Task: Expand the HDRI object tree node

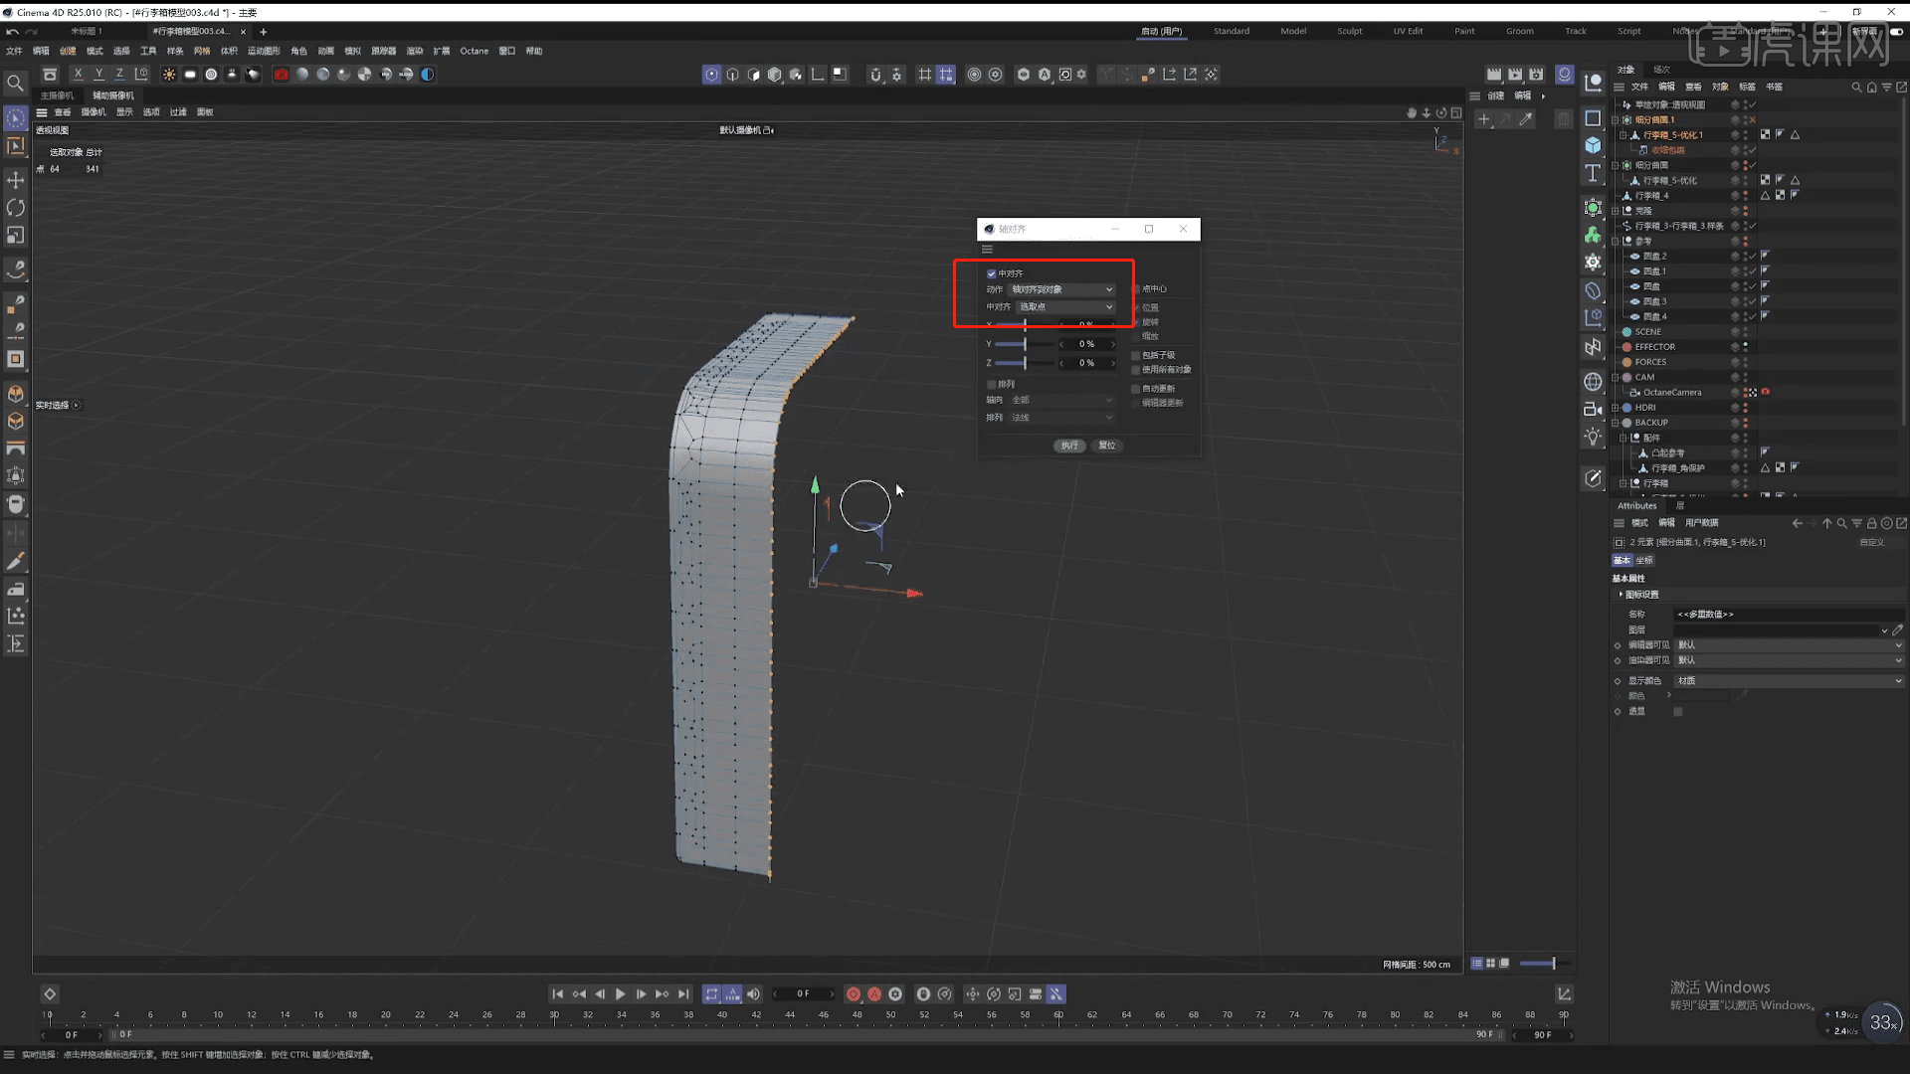Action: point(1616,408)
